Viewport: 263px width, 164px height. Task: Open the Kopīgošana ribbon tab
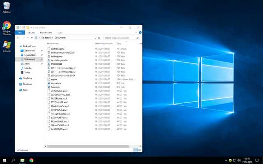tap(46, 32)
